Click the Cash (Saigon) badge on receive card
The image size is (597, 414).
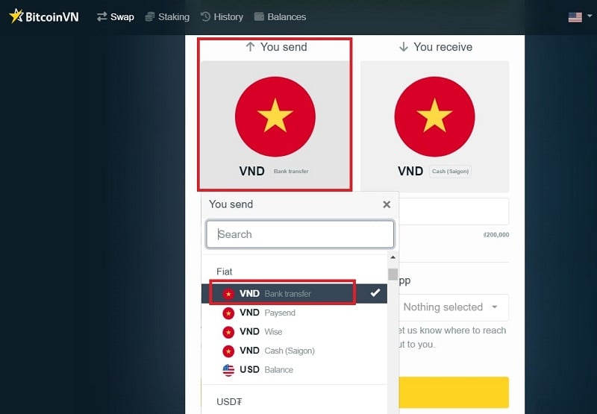(450, 172)
